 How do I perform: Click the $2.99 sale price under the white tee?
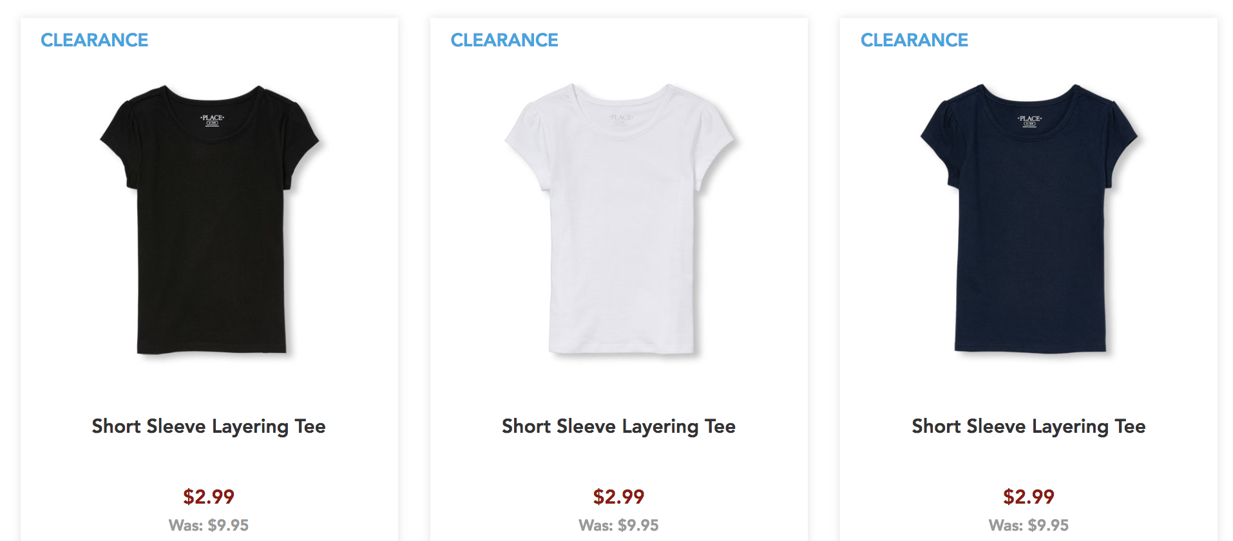point(618,497)
